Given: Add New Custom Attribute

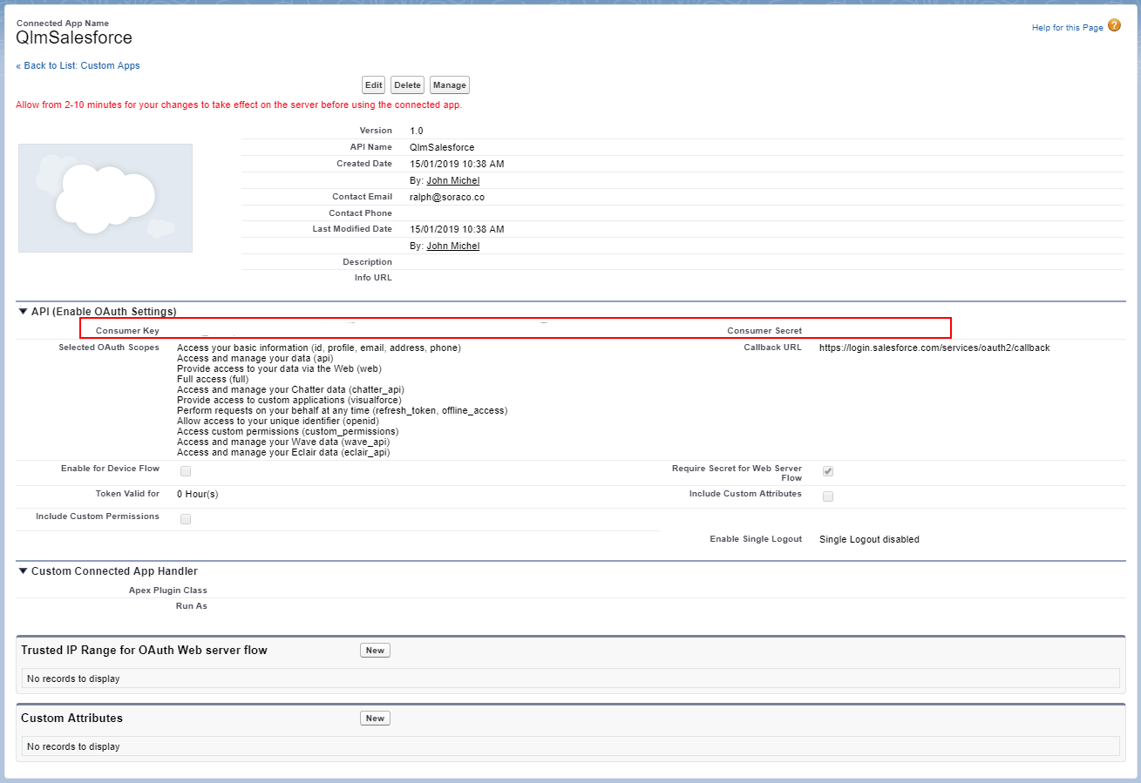Looking at the screenshot, I should [x=375, y=719].
